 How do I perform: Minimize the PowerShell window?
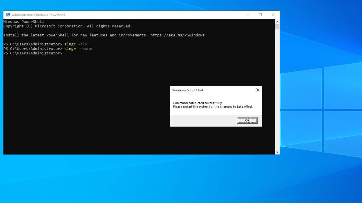click(247, 15)
